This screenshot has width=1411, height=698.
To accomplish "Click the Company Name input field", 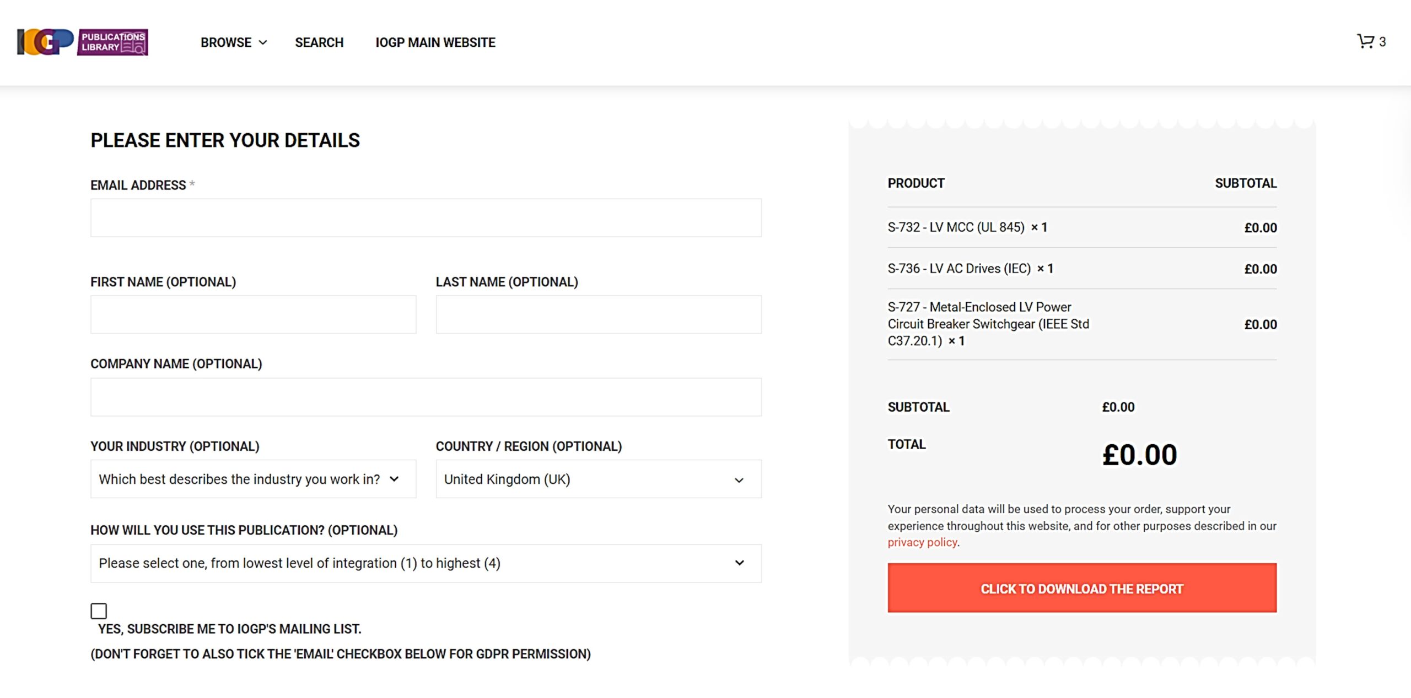I will [x=426, y=397].
